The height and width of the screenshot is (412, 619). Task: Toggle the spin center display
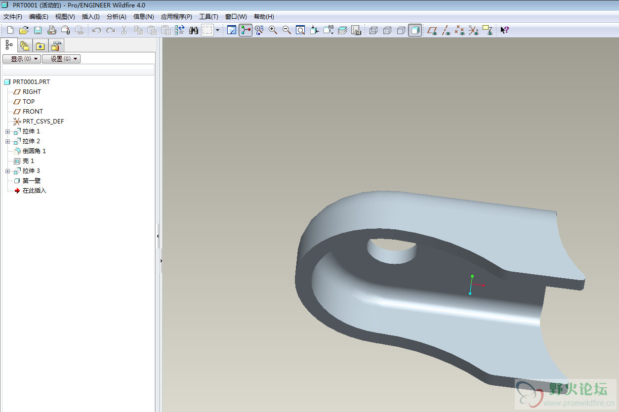click(246, 30)
